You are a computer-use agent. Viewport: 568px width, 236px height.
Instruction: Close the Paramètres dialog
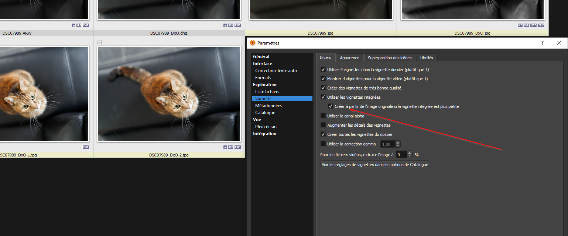coord(559,43)
